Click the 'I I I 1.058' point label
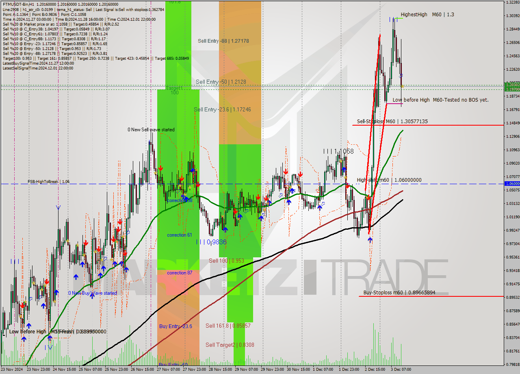Image resolution: width=520 pixels, height=374 pixels. click(338, 151)
